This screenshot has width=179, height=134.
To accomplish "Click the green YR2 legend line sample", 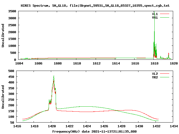I will [x=164, y=77].
